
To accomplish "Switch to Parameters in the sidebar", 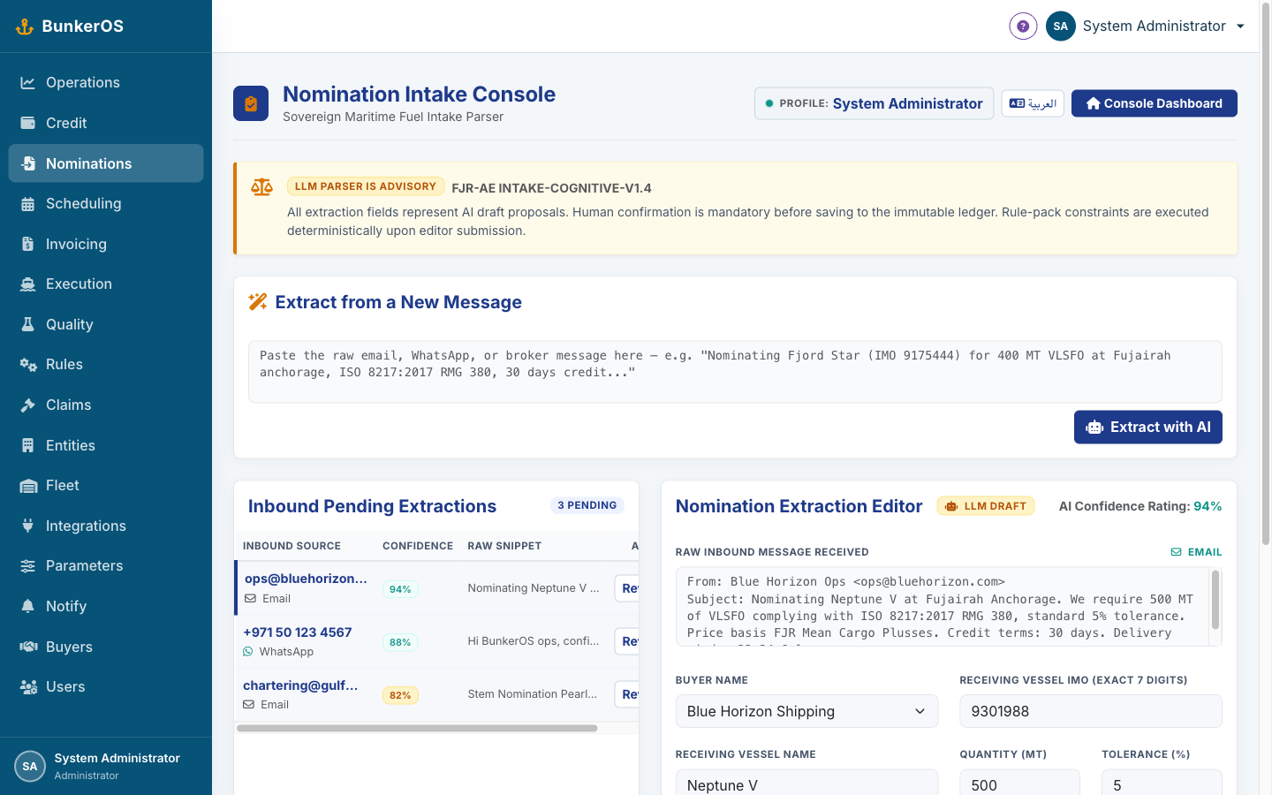I will point(106,566).
